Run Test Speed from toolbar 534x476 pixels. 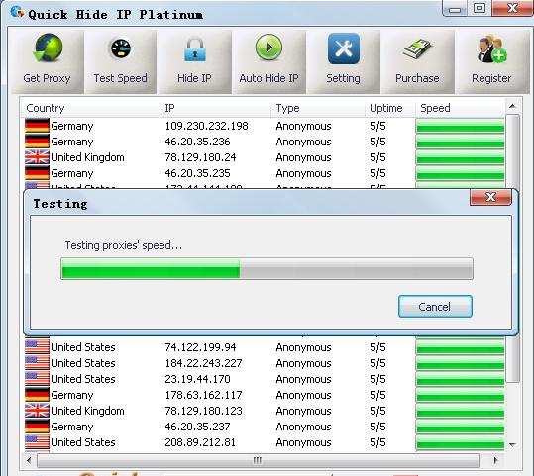tap(120, 61)
